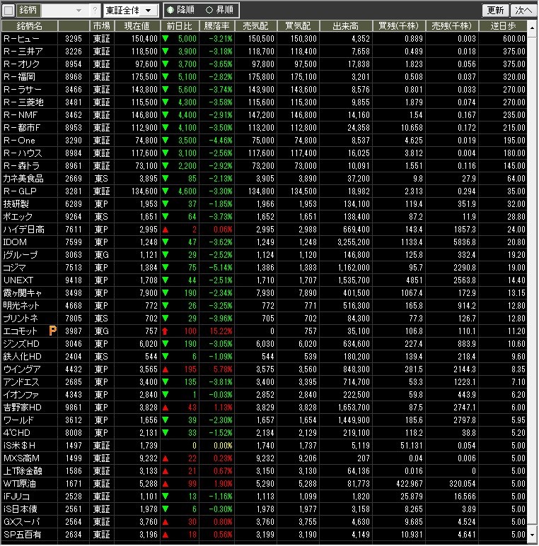Select the jグループ stock name
Screen dimensions: 539x546
coord(21,255)
